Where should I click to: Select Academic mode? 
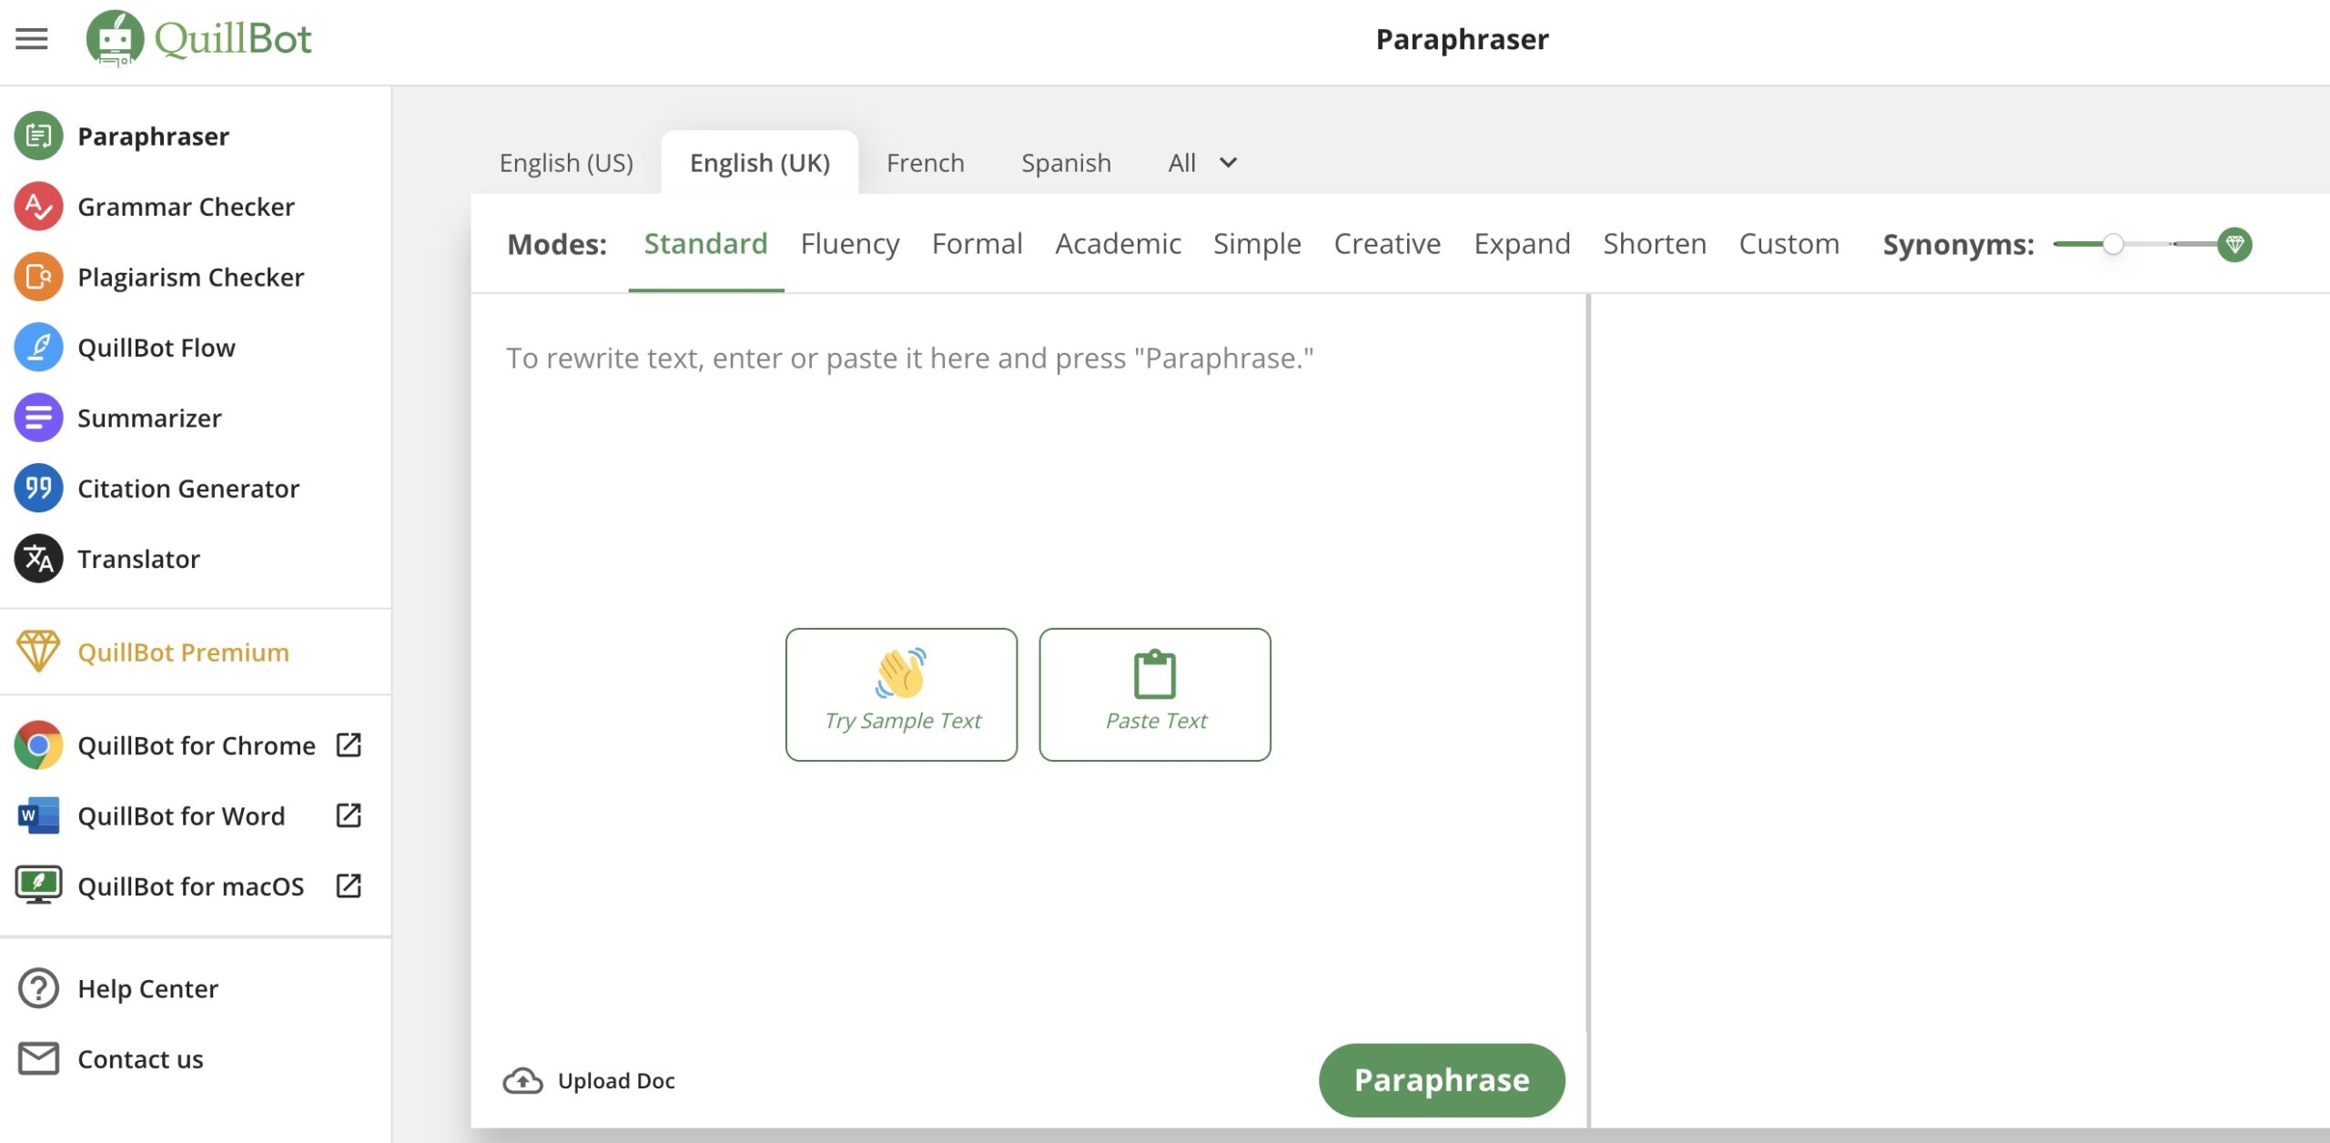click(x=1118, y=244)
